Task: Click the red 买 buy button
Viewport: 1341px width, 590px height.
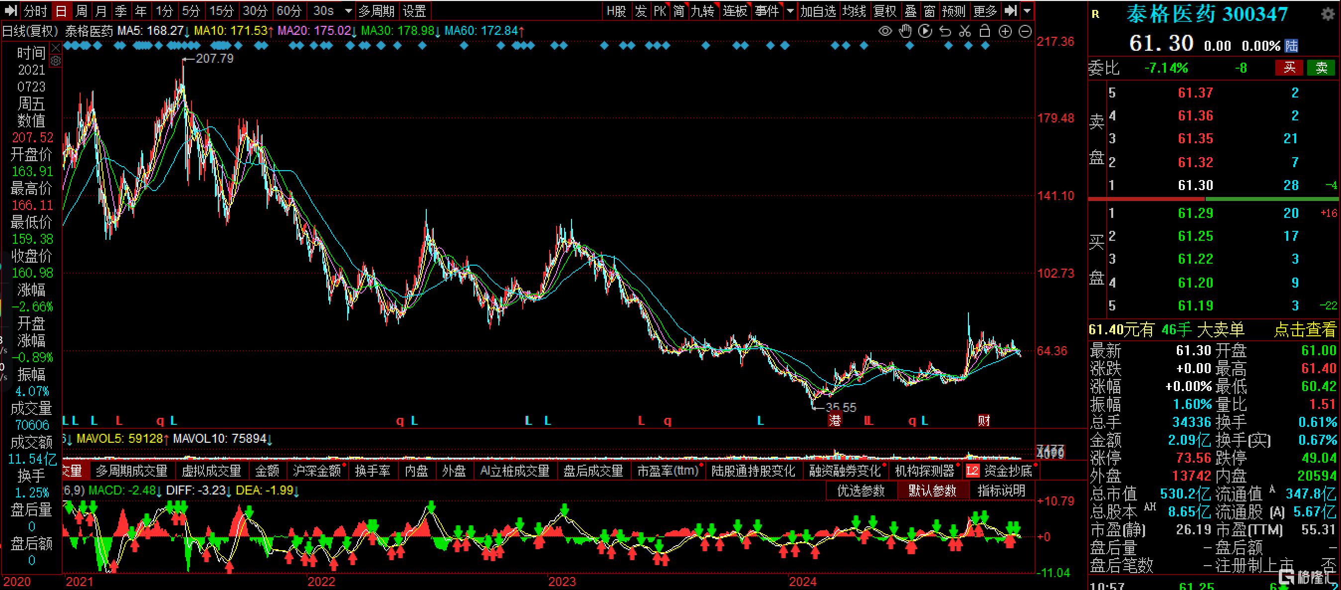Action: (1289, 68)
